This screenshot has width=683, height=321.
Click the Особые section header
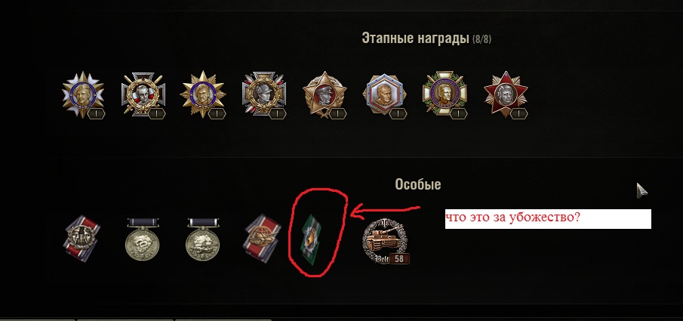418,184
